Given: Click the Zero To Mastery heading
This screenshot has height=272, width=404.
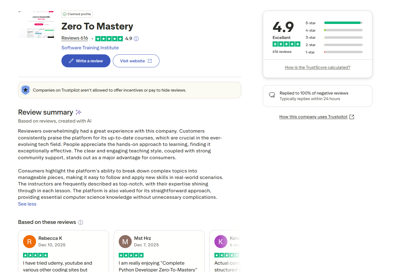Looking at the screenshot, I should (97, 26).
